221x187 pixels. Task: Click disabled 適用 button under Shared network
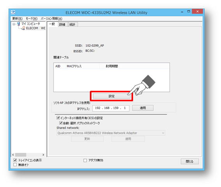coord(128,139)
